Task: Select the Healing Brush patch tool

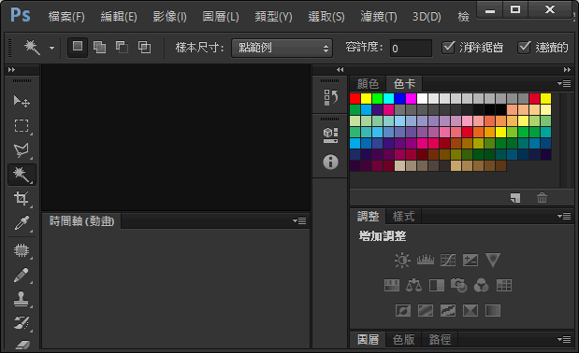Action: 22,250
